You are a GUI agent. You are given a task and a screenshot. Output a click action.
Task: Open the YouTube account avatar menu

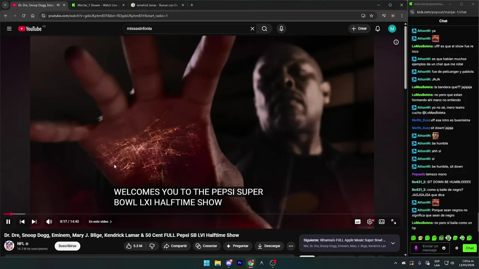392,29
